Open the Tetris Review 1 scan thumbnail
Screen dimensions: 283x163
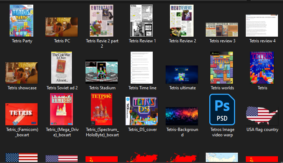(x=142, y=21)
